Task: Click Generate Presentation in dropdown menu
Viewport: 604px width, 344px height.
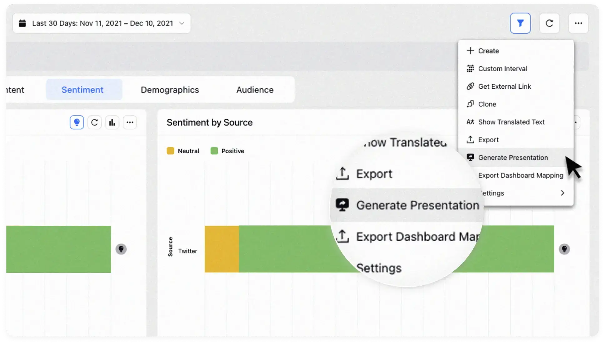Action: click(513, 157)
